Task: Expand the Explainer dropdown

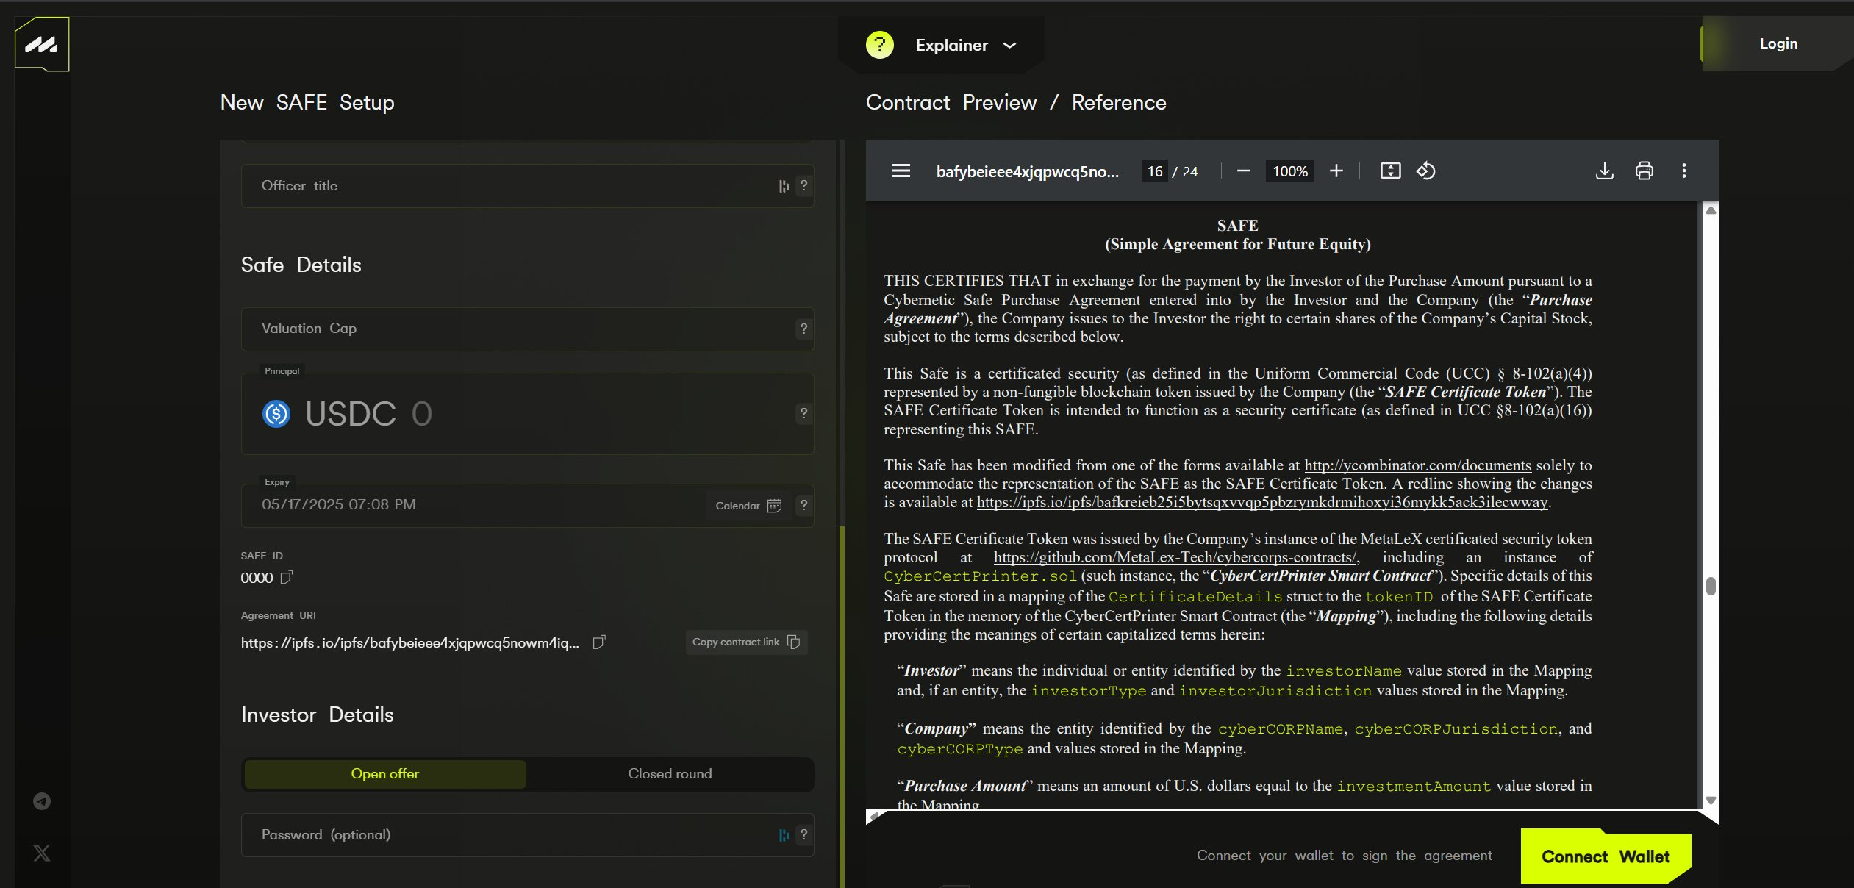Action: 952,45
